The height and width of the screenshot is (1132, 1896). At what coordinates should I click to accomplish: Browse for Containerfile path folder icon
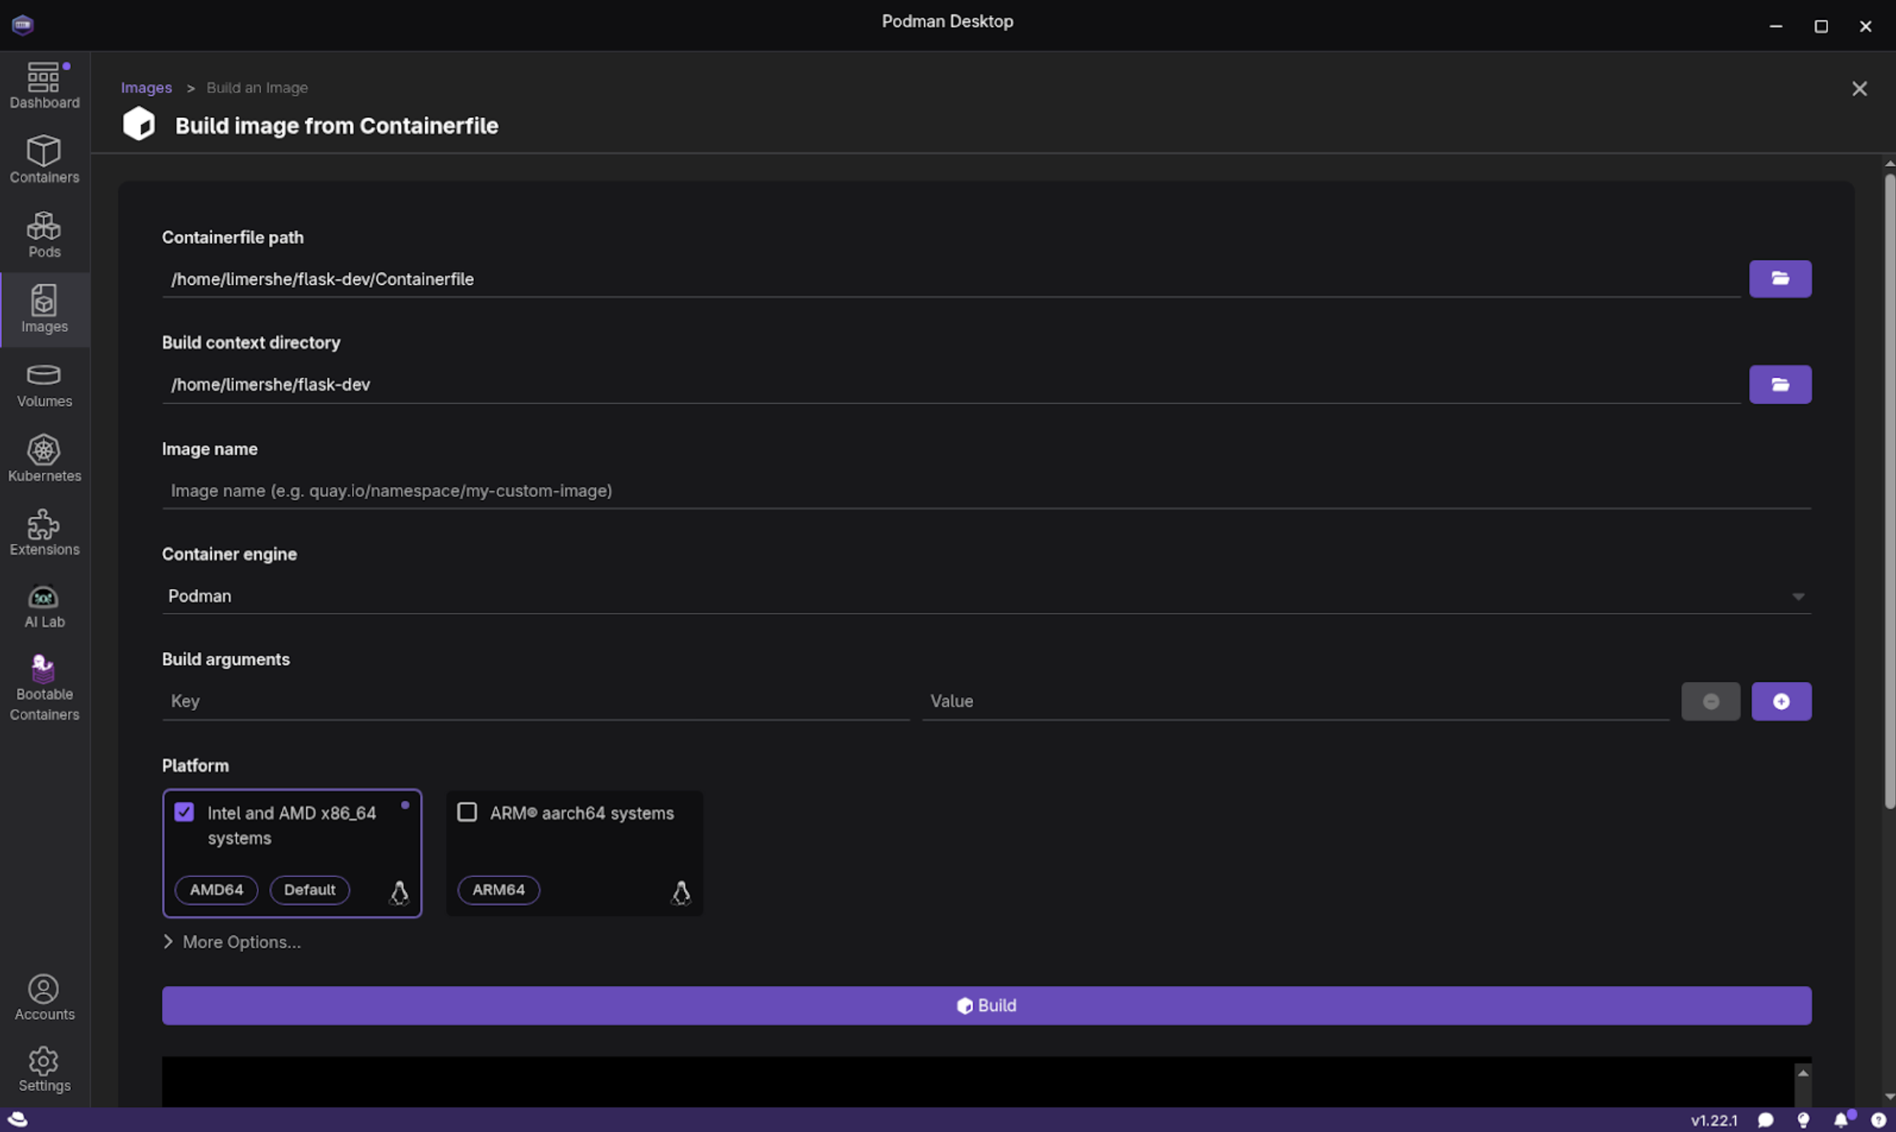click(x=1779, y=278)
